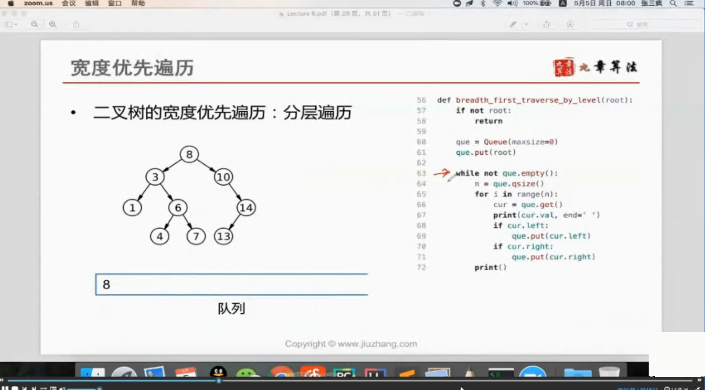
Task: Open the Markup pen tool
Action: 513,24
